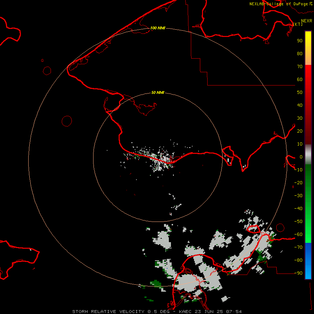Click the '[KT]' units label

coord(298,24)
